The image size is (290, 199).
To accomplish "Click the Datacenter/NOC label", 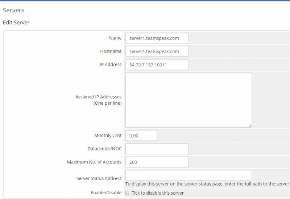I will [x=104, y=149].
